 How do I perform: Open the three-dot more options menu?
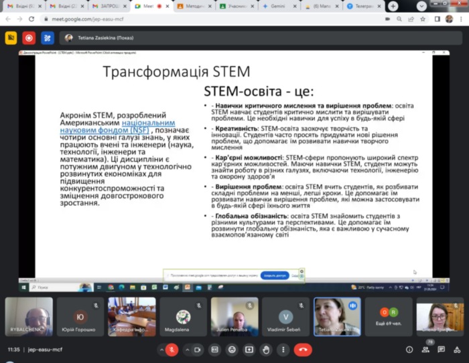[x=284, y=349]
